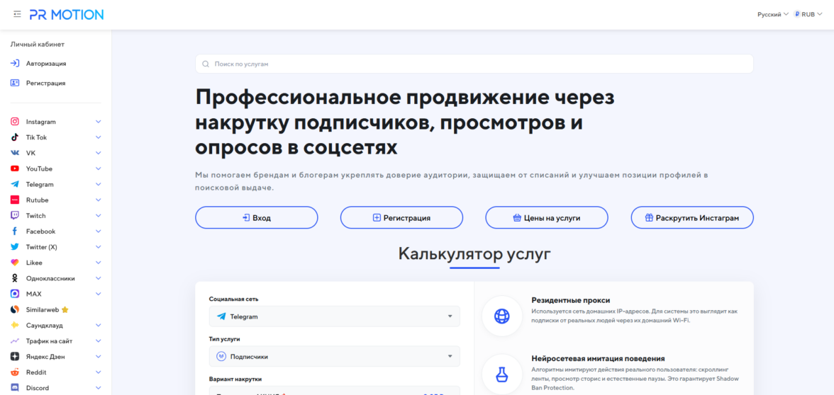Click the Facebook icon in sidebar

click(15, 231)
